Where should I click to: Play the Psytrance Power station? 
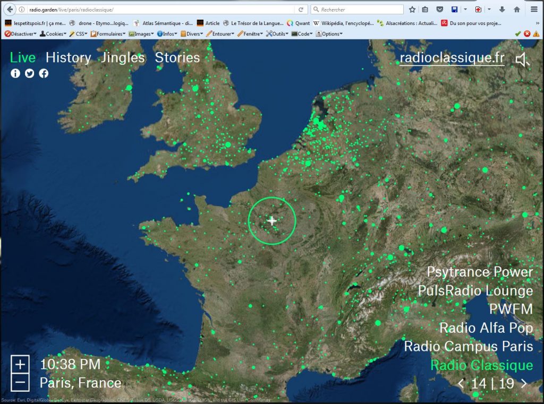479,272
